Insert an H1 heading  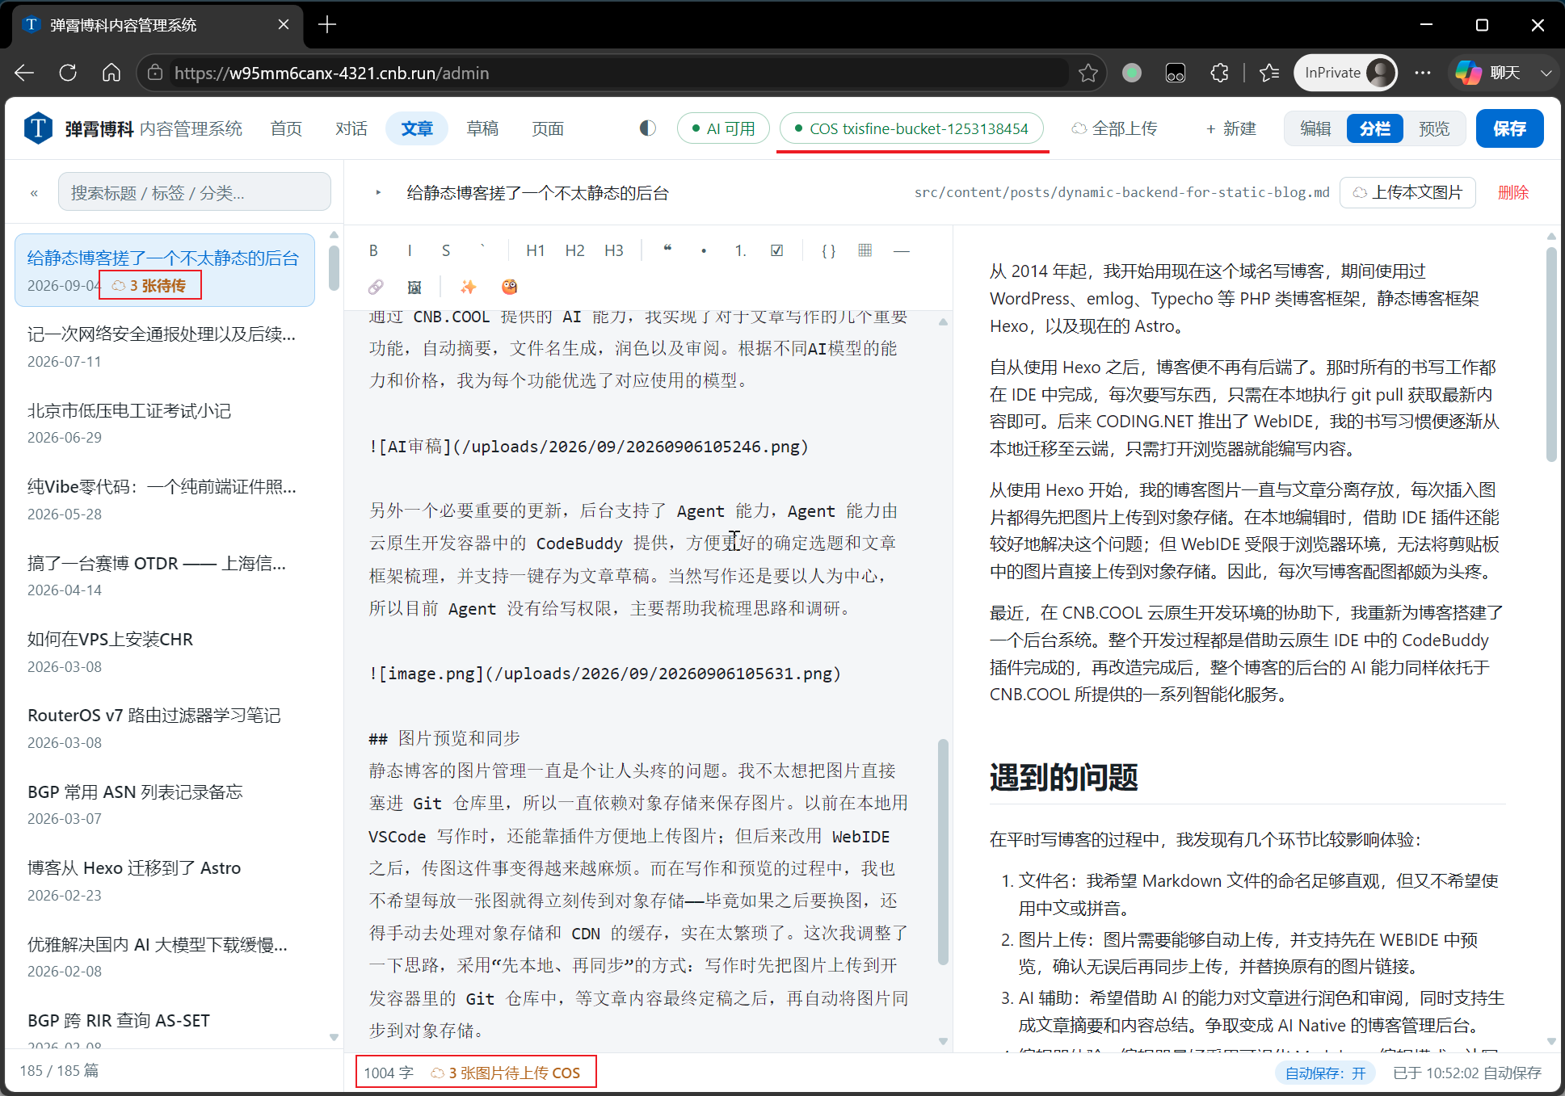[535, 250]
